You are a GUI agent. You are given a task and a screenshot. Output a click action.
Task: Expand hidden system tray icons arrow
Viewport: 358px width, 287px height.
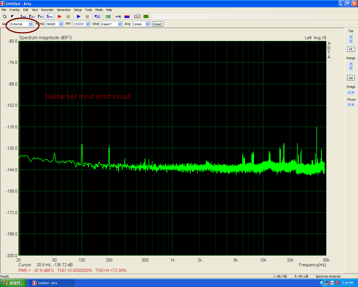(322, 283)
